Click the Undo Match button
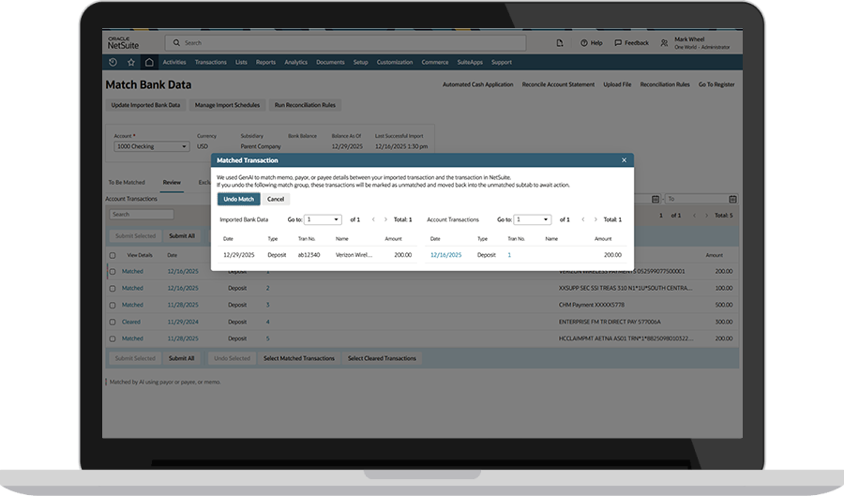This screenshot has height=496, width=844. tap(238, 199)
